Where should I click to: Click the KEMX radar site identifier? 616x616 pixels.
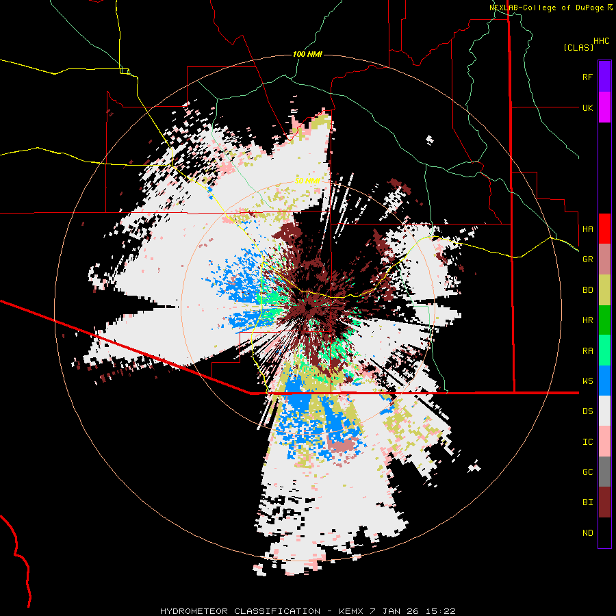pos(351,611)
